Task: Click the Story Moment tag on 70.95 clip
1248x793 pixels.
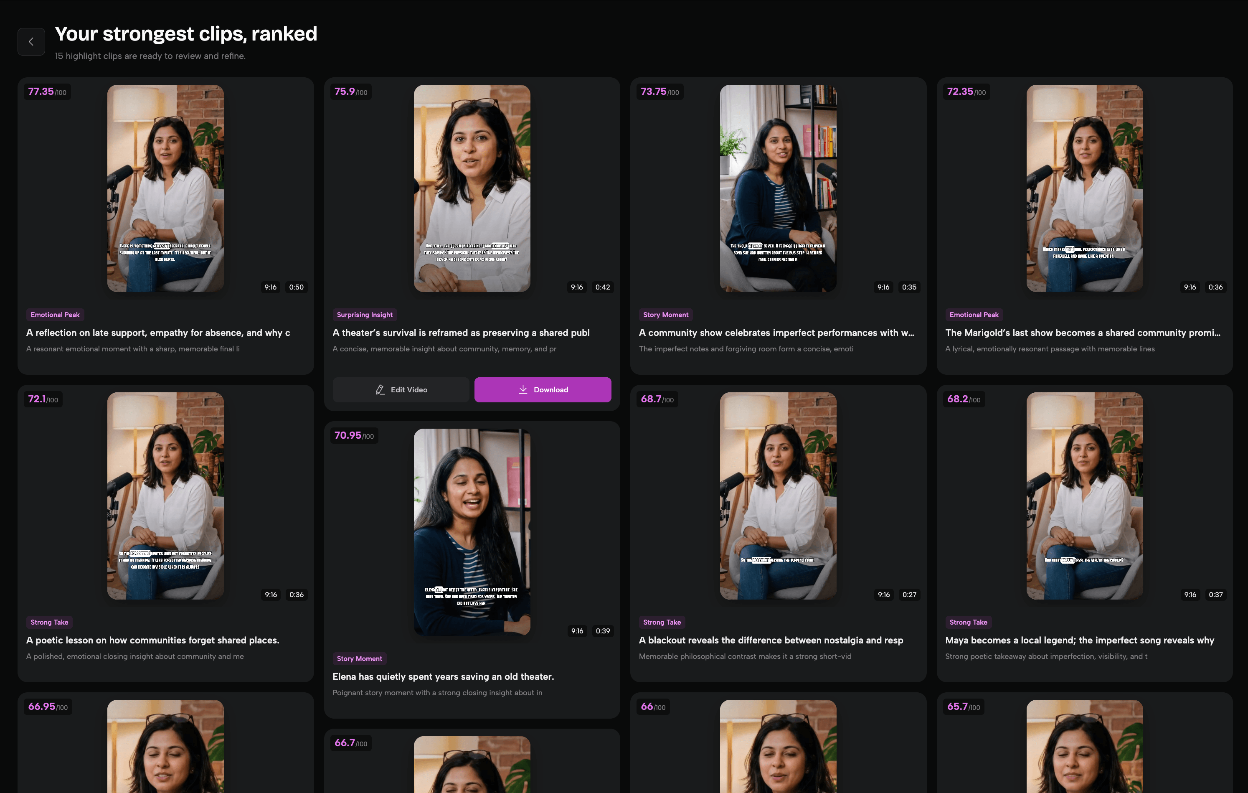Action: [x=359, y=658]
